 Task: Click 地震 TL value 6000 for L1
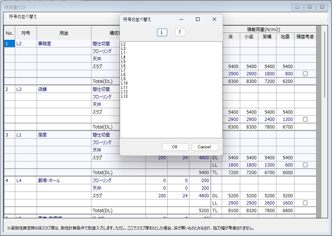[285, 173]
